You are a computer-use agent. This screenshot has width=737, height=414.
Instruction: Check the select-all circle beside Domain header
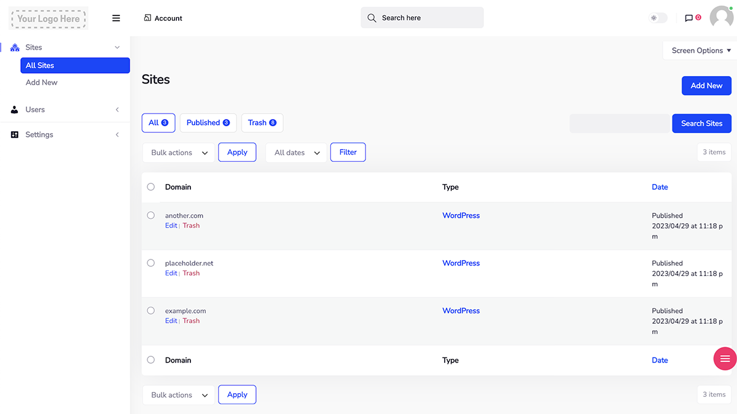(151, 187)
